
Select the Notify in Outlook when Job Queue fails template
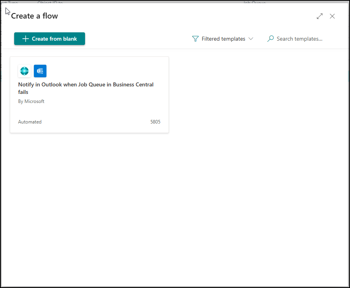[x=89, y=95]
